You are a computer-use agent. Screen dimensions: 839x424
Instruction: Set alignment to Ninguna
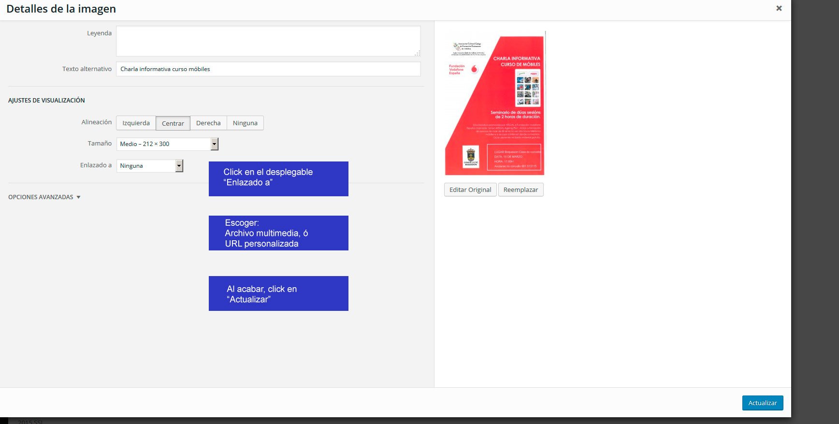(245, 123)
